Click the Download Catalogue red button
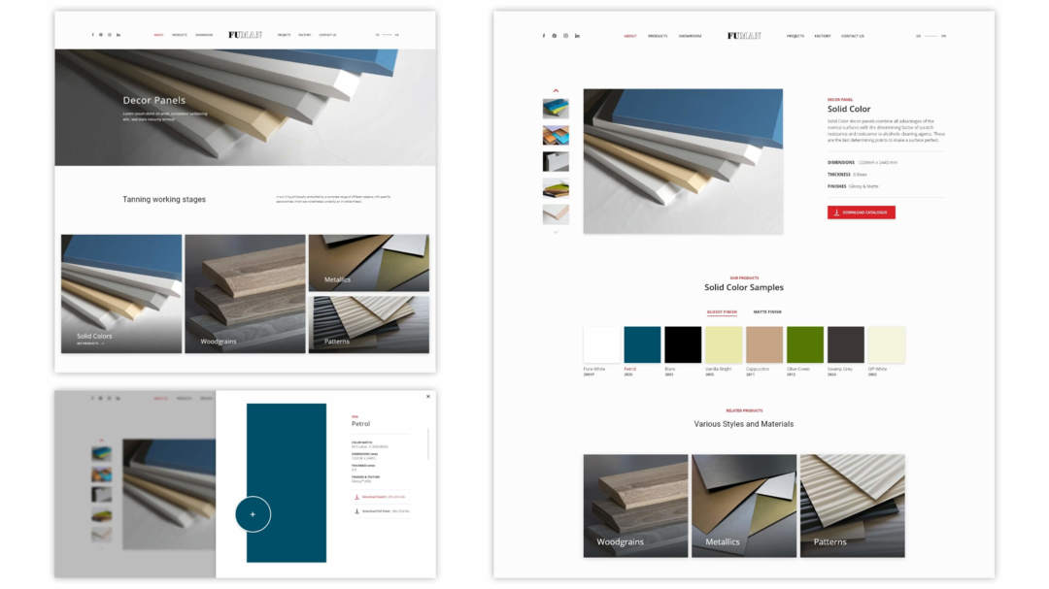This screenshot has height=589, width=1049. tap(861, 213)
